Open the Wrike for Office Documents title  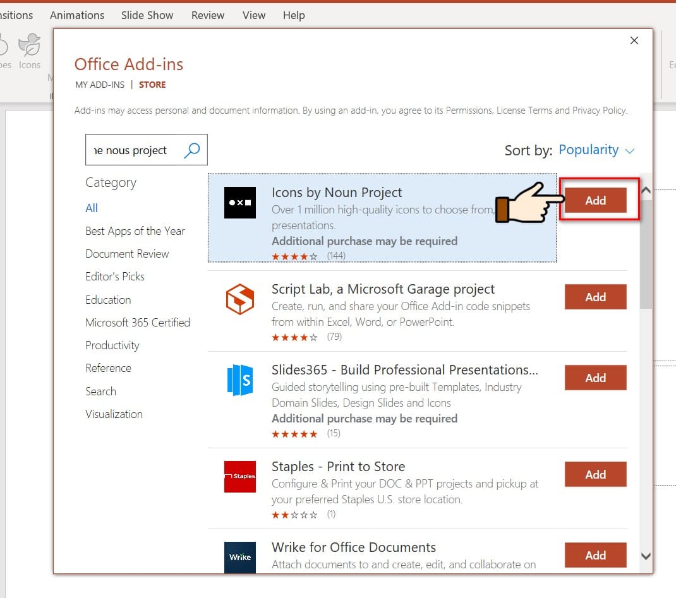coord(354,547)
